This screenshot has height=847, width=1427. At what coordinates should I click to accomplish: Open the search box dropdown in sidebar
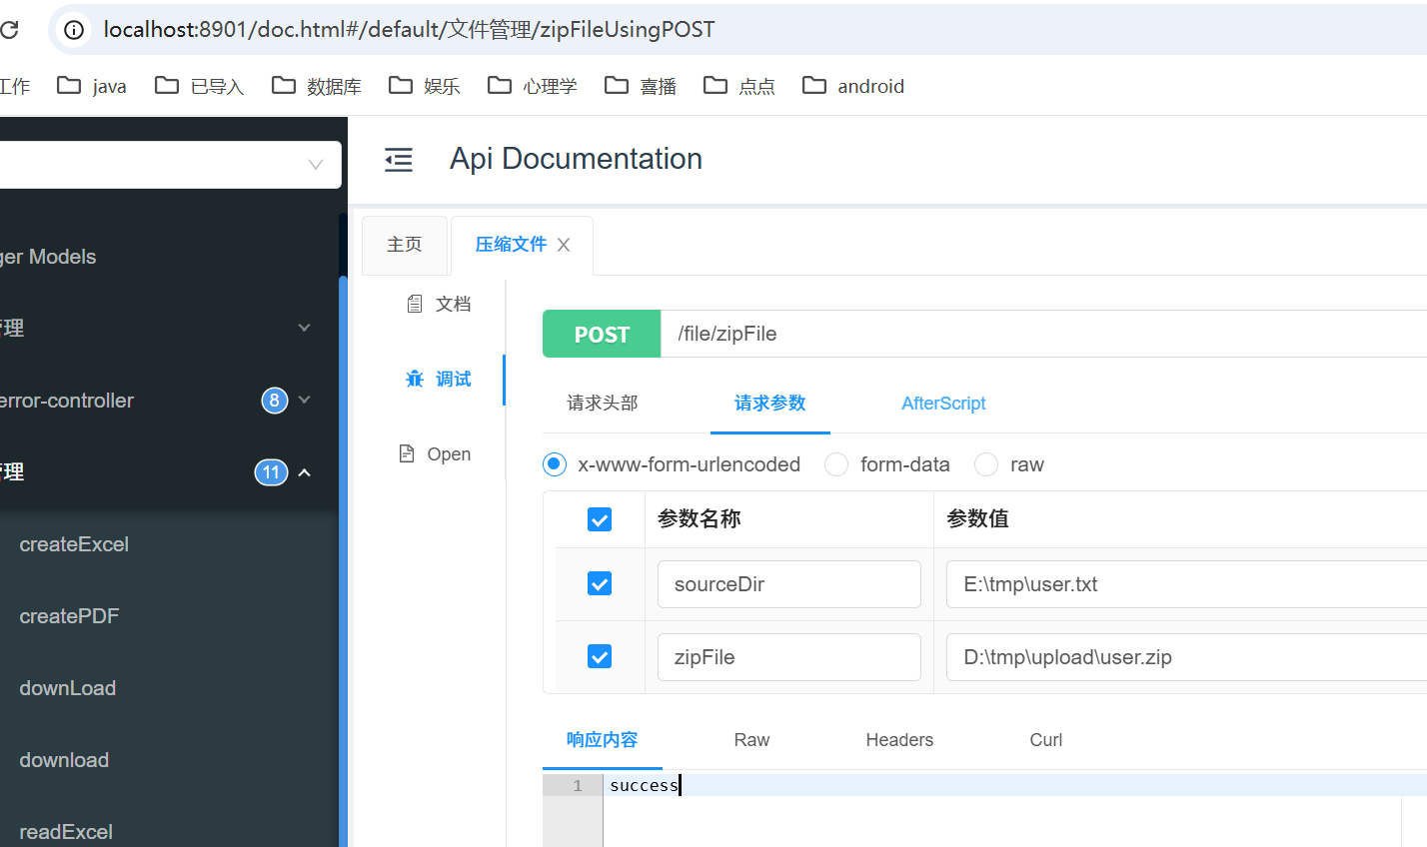pos(316,163)
